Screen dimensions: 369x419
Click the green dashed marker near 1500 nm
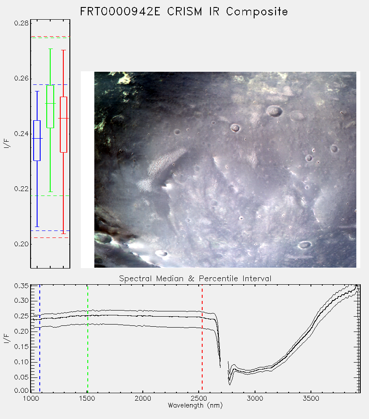[x=87, y=339]
